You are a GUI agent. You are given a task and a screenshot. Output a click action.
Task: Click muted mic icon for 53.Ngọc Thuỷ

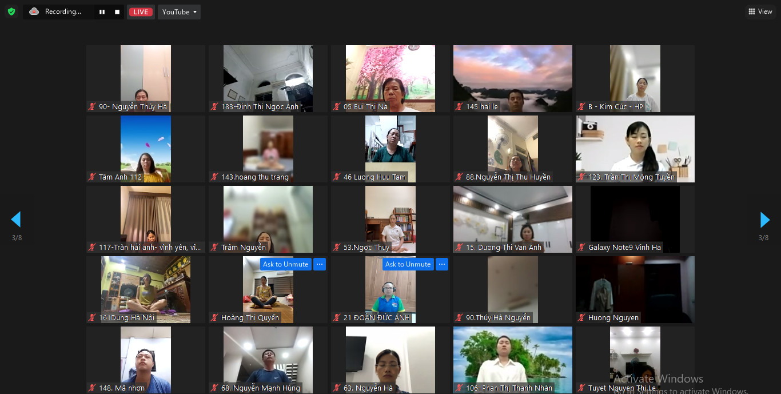[337, 248]
